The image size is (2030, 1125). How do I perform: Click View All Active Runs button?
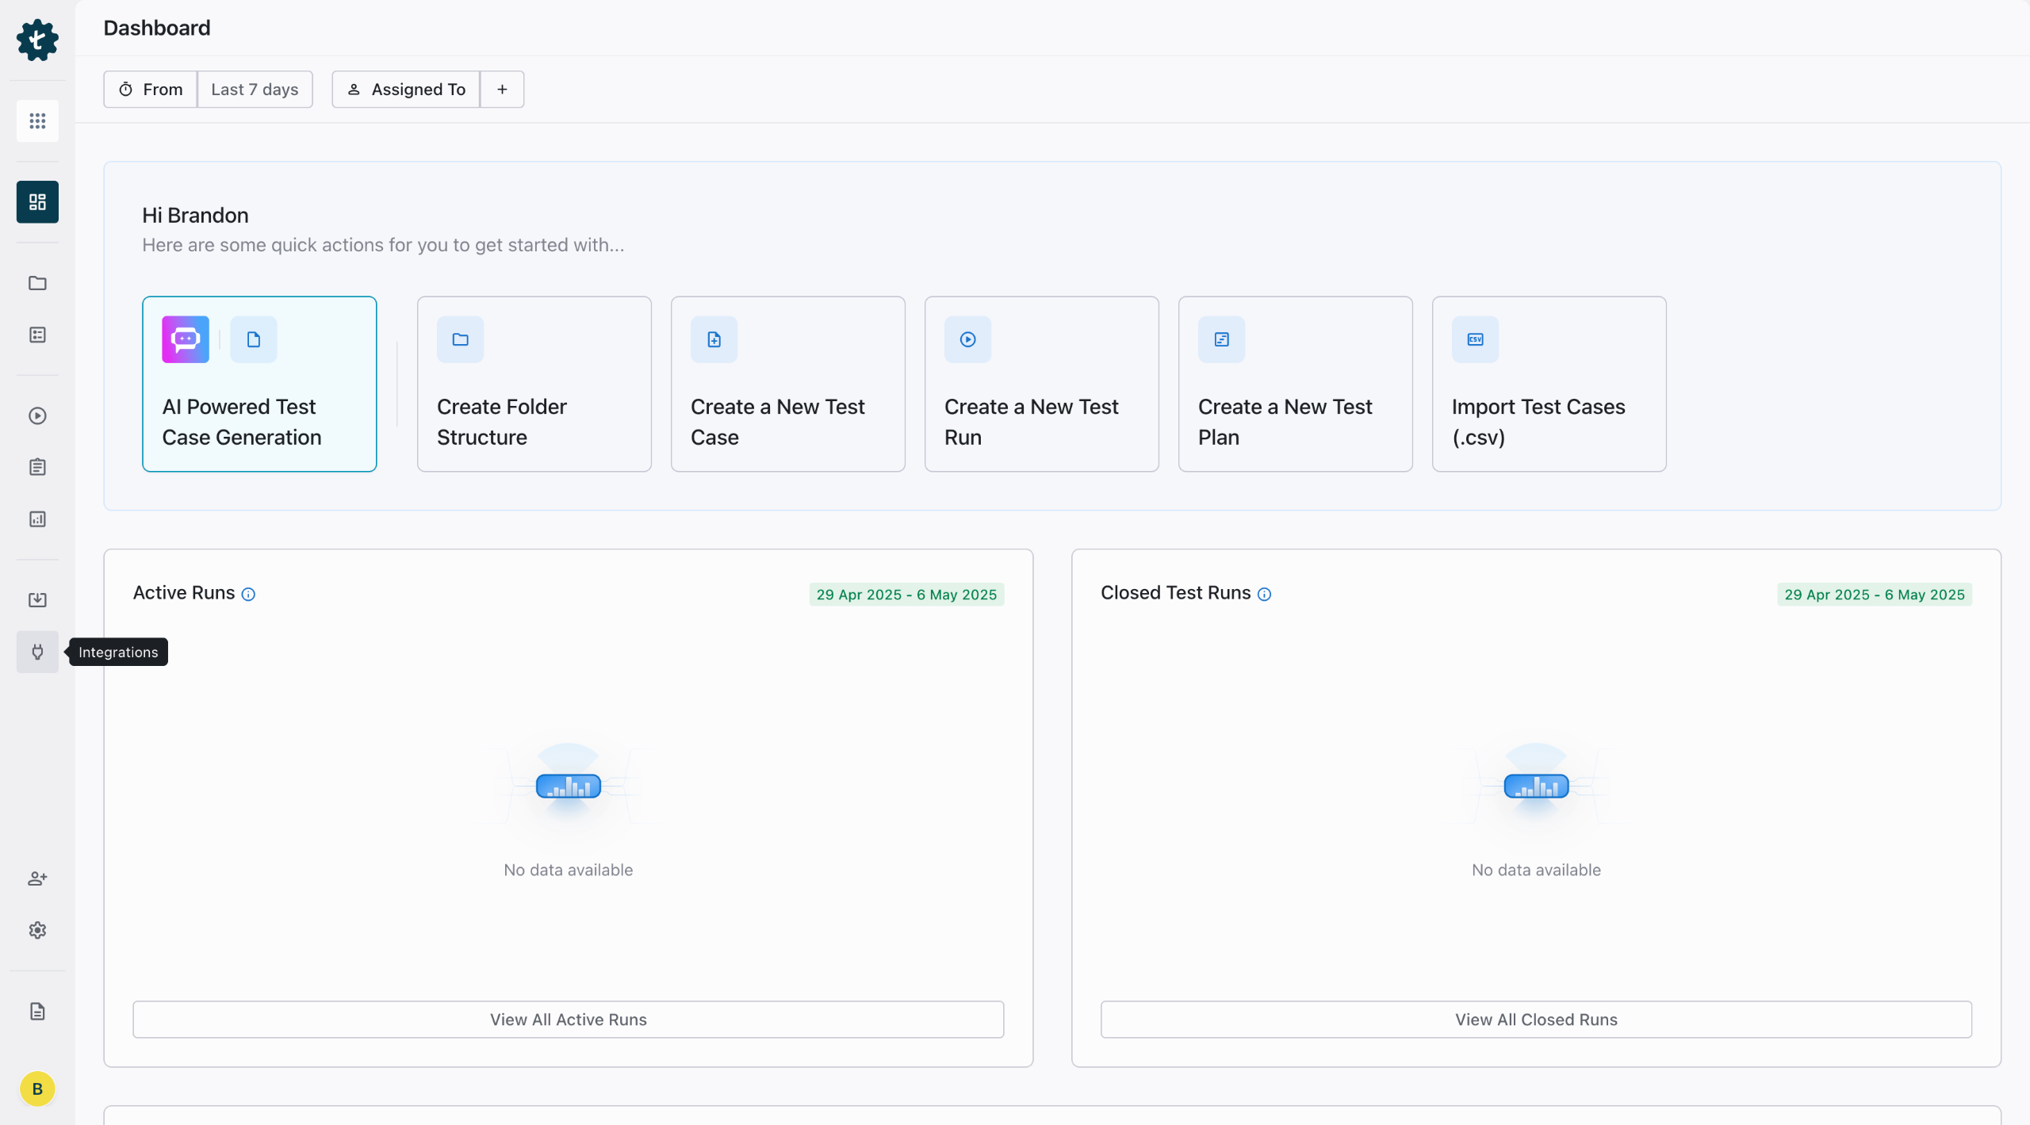[x=568, y=1020]
